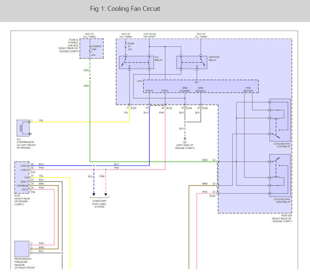This screenshot has width=310, height=275.
Task: Click the 'HOT IN ON OR START' label
Action: click(150, 36)
